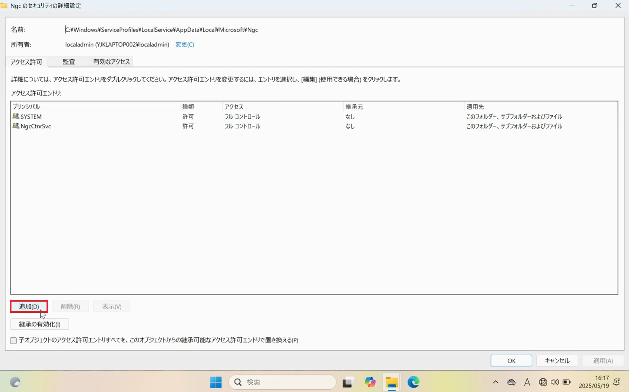Click the 適用(A) button
This screenshot has width=629, height=392.
(603, 361)
